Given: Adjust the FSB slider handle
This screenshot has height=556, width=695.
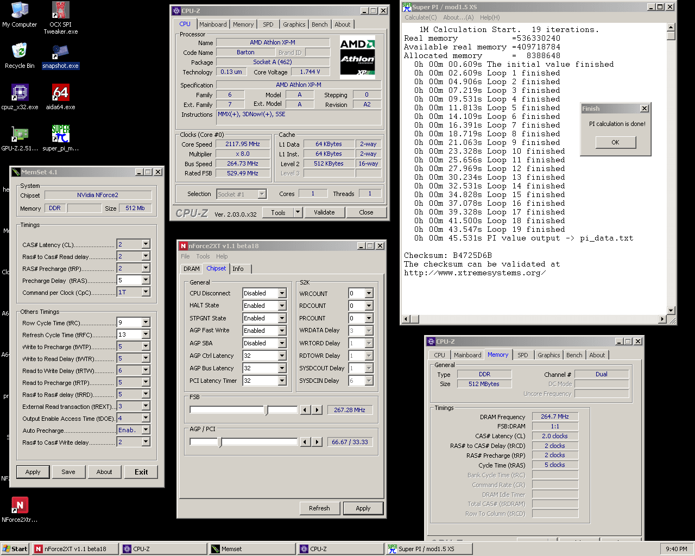Looking at the screenshot, I should 266,410.
